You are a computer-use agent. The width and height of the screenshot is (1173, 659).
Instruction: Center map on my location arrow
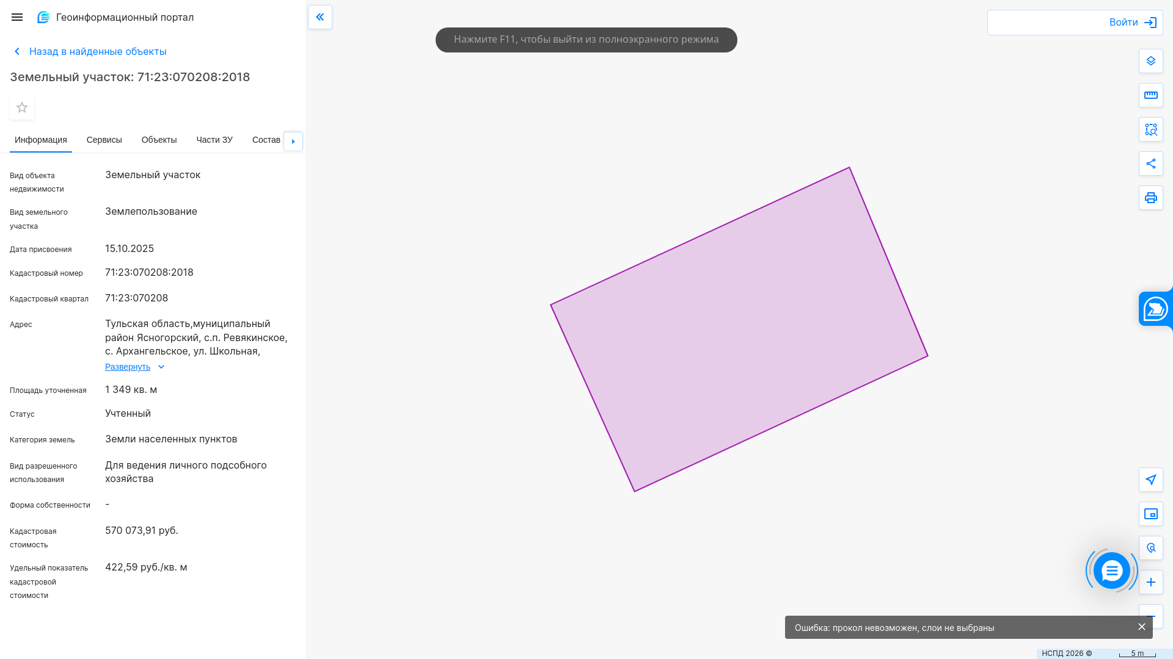(x=1150, y=480)
